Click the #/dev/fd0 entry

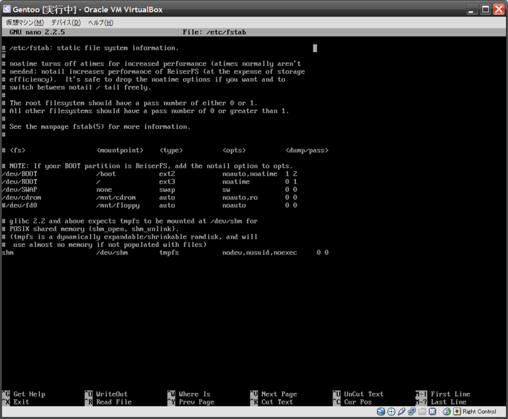point(20,205)
